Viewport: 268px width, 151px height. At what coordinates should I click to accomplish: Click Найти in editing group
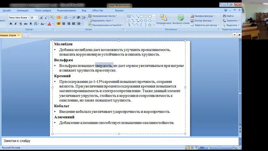pyautogui.click(x=228, y=16)
